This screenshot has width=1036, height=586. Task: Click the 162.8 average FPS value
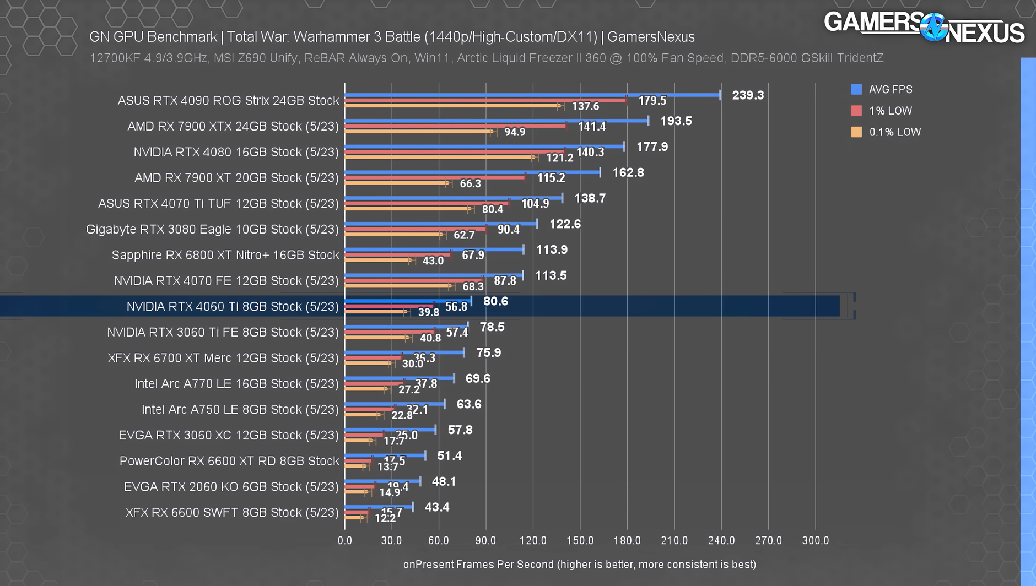(x=628, y=172)
